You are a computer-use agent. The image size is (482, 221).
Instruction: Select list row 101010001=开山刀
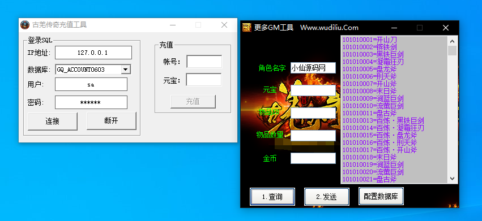click(394, 40)
